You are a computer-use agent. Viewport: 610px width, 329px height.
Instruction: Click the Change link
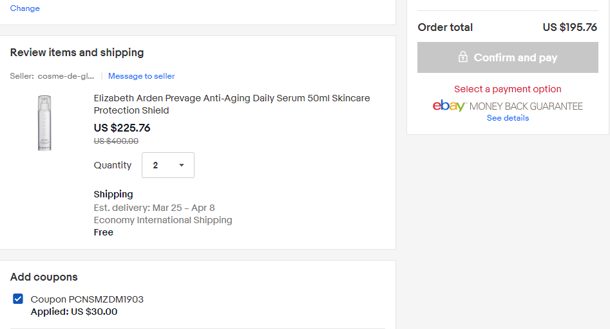point(25,8)
